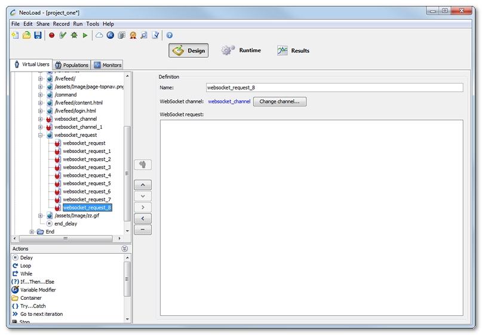Click the green bug debug icon
The height and width of the screenshot is (335, 482).
[74, 36]
